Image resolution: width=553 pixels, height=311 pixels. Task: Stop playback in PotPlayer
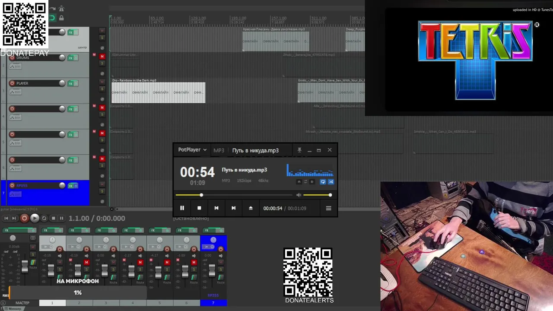tap(199, 208)
